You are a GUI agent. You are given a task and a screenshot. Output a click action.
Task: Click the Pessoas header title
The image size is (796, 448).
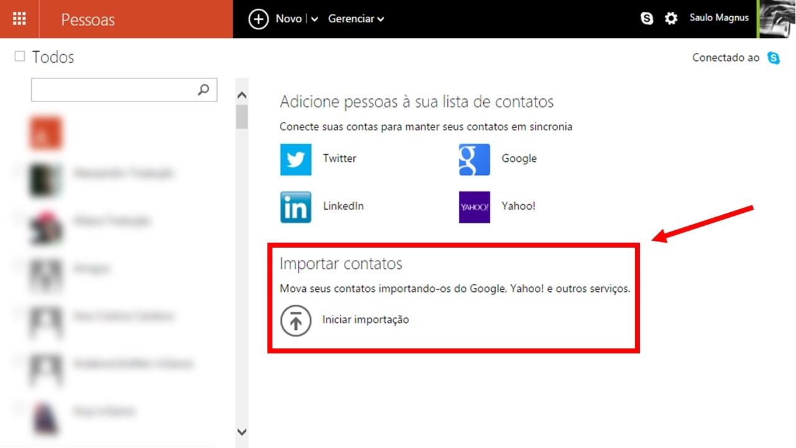88,19
